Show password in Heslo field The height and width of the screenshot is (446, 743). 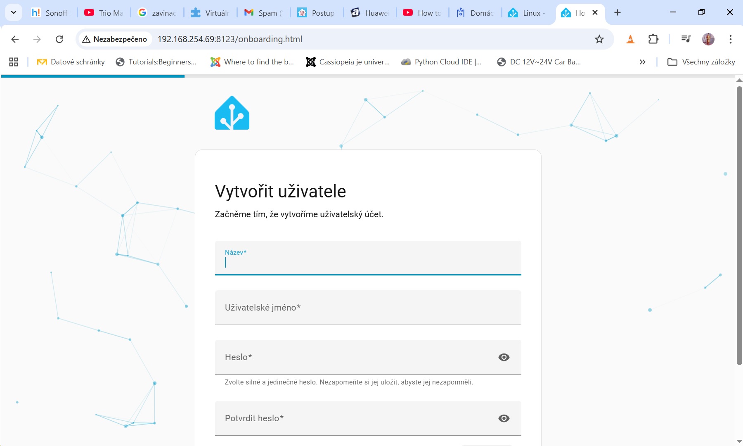(x=504, y=357)
